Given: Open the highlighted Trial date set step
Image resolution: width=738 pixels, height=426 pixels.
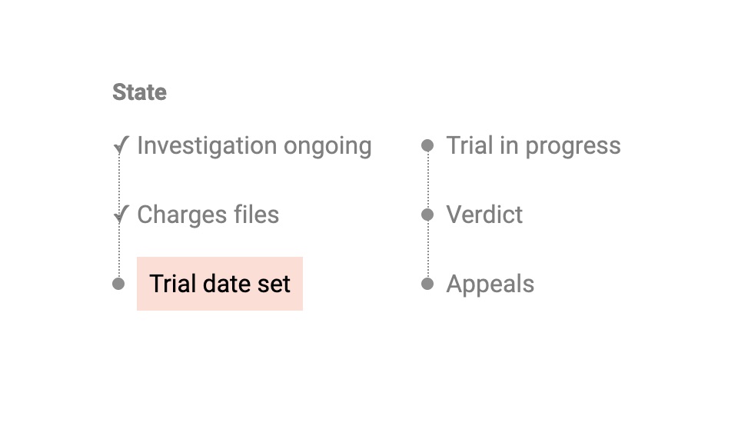Looking at the screenshot, I should click(220, 284).
